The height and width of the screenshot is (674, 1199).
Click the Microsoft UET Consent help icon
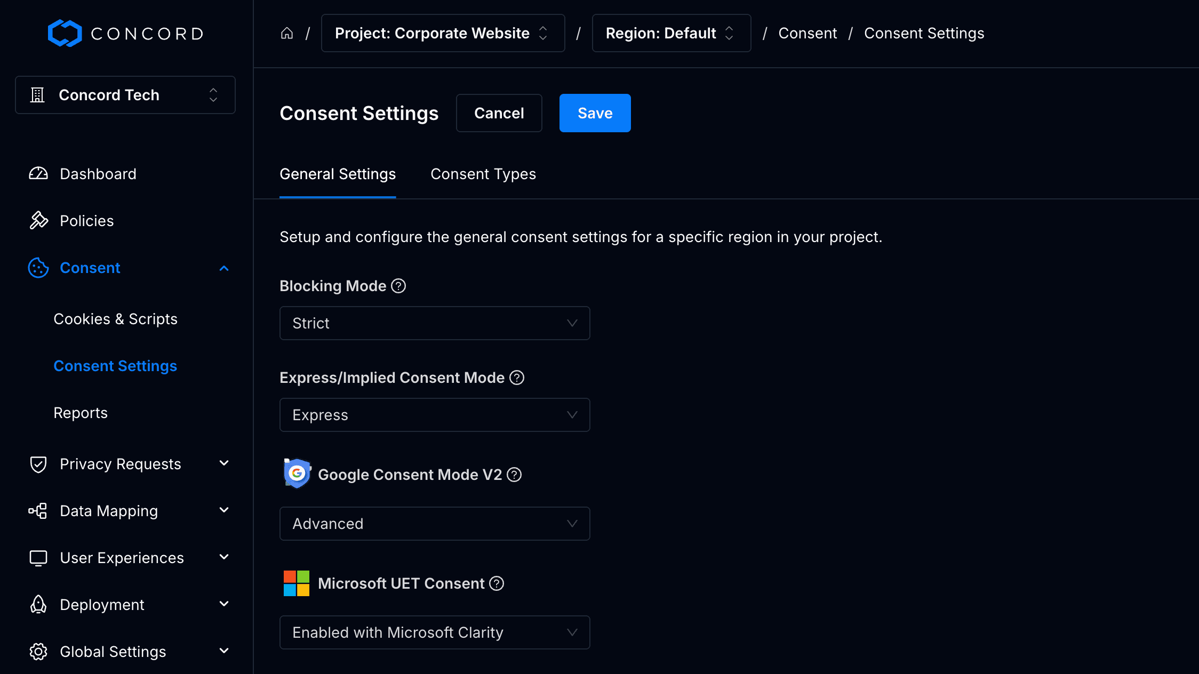496,583
